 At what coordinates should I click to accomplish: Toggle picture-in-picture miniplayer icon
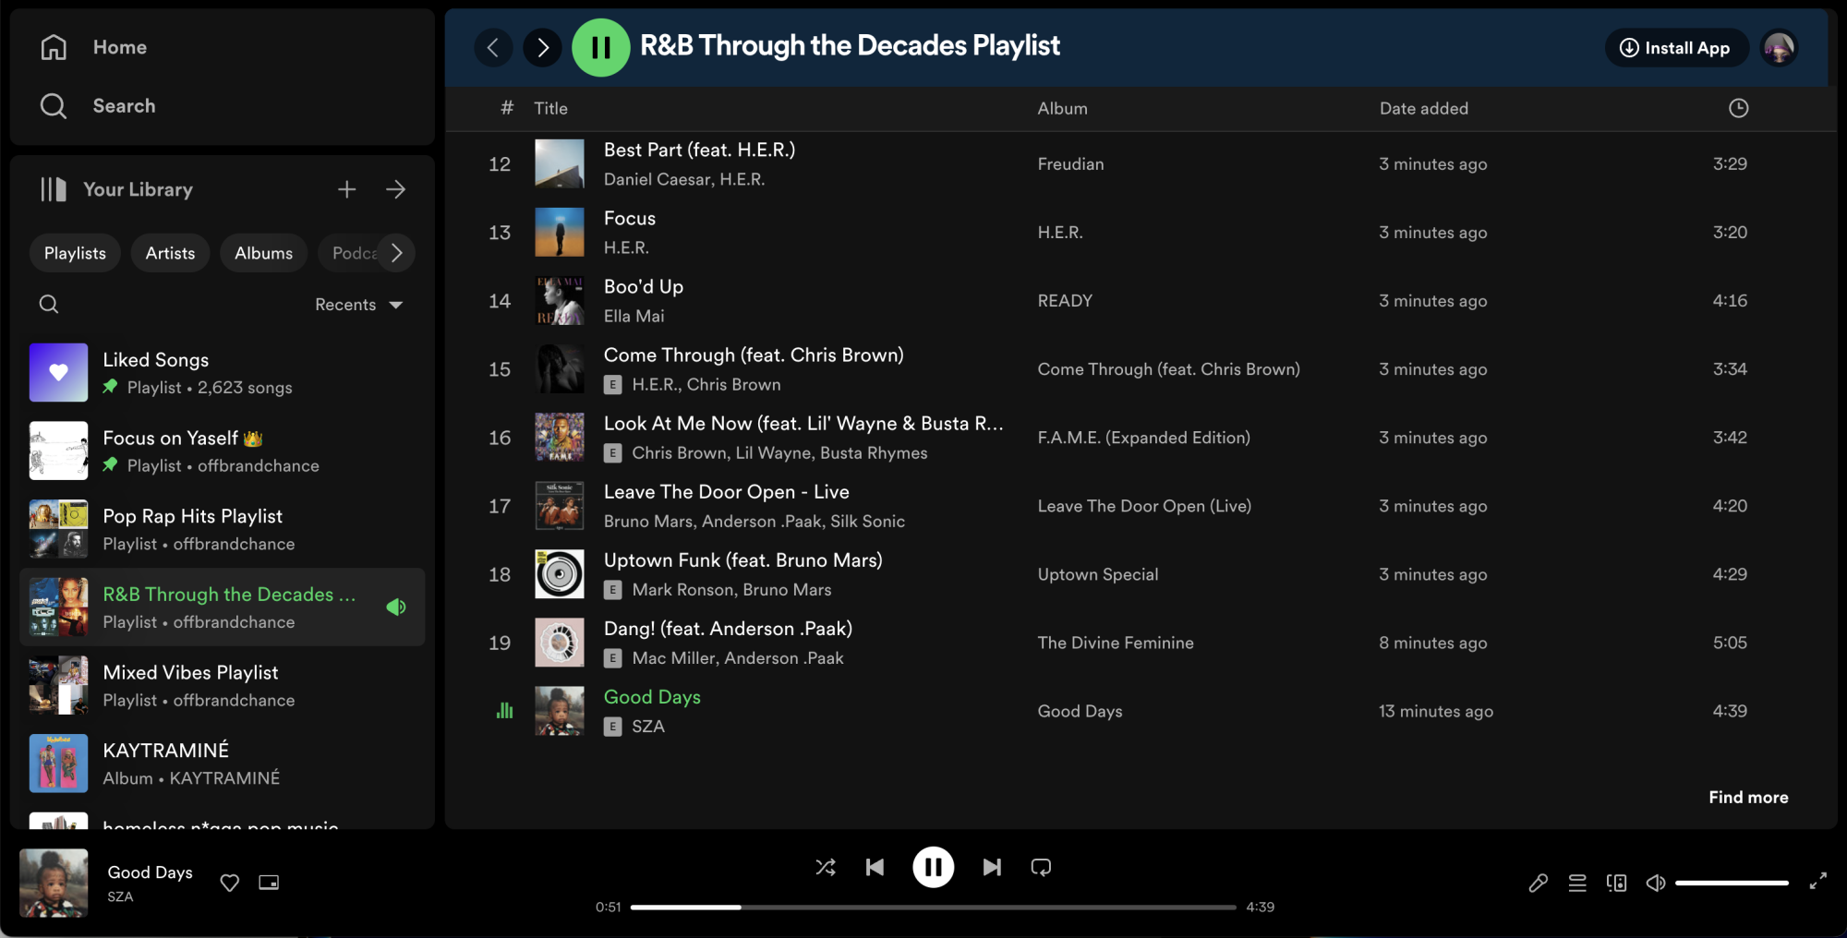point(269,883)
